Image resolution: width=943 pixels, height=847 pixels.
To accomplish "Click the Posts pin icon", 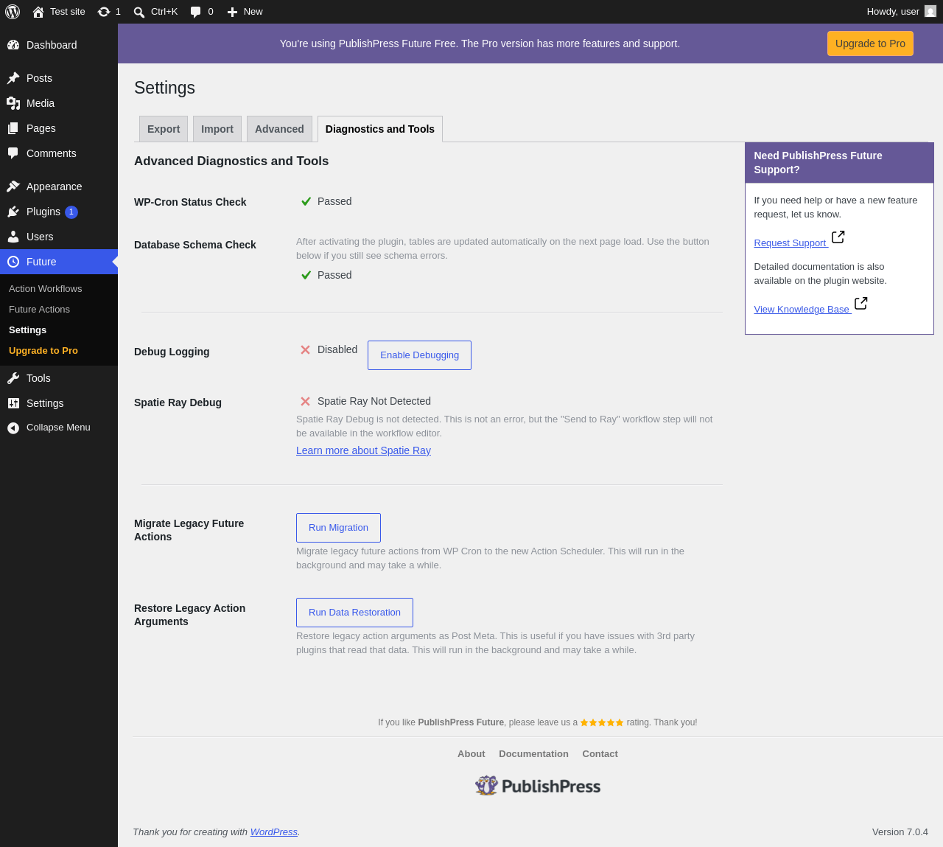I will 13,78.
